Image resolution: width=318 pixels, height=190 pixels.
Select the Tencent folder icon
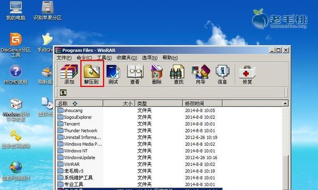61,123
